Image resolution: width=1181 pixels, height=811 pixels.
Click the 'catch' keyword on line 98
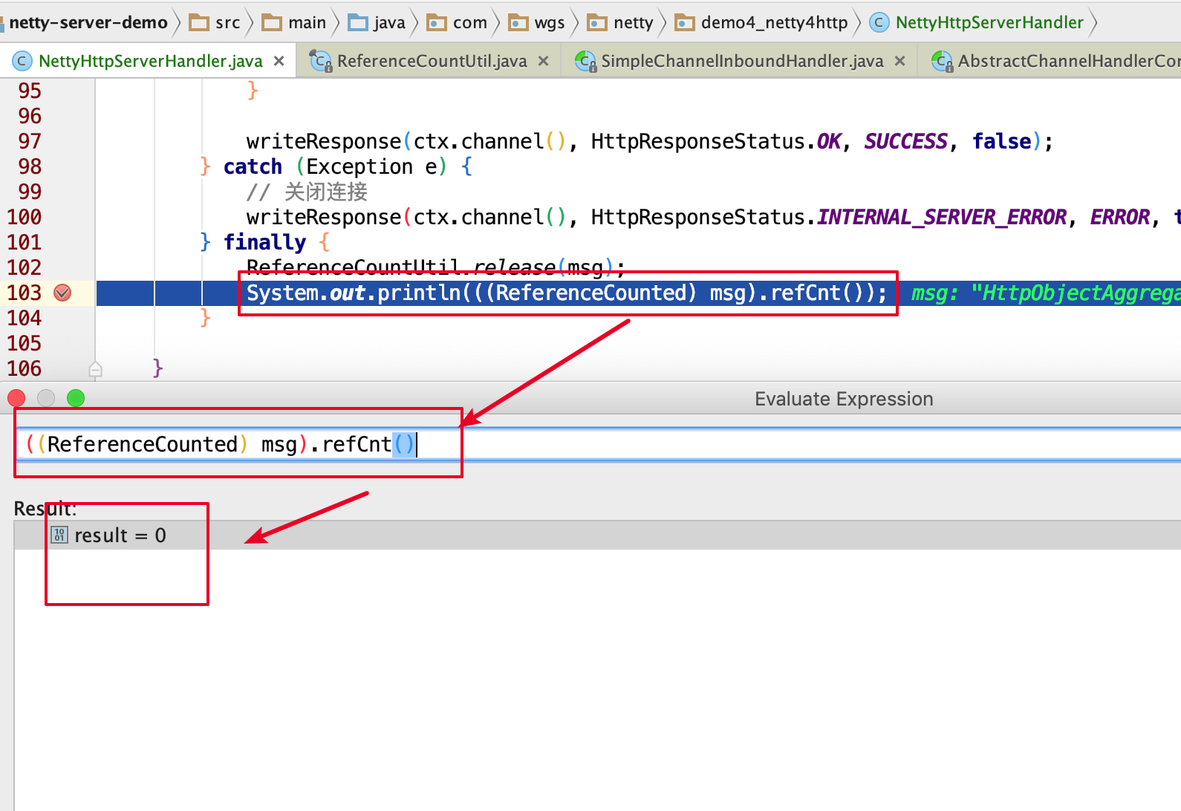[253, 166]
